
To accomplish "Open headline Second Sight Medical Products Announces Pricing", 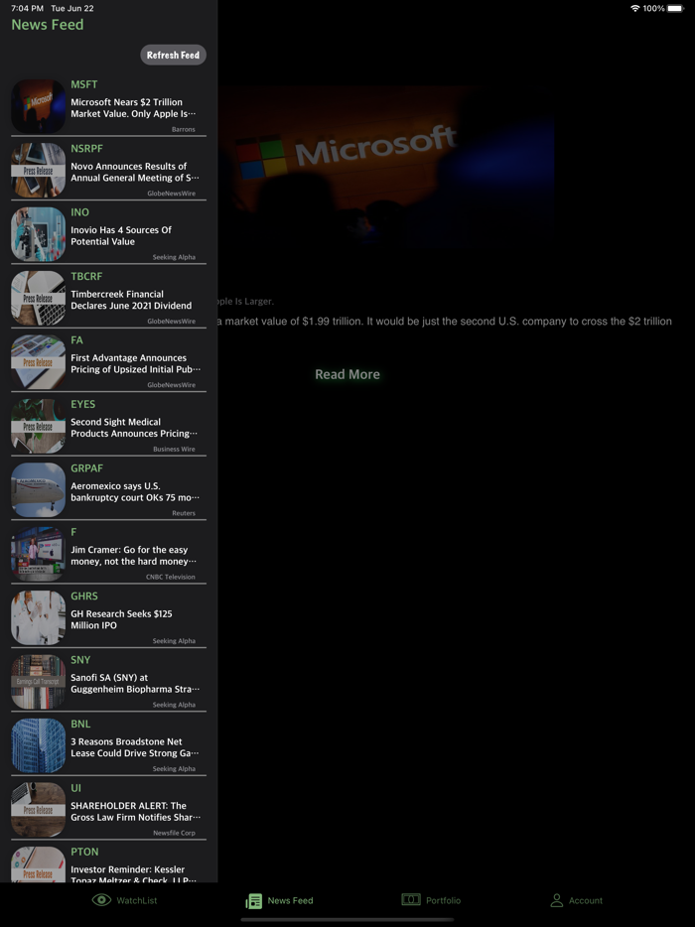I will (134, 428).
